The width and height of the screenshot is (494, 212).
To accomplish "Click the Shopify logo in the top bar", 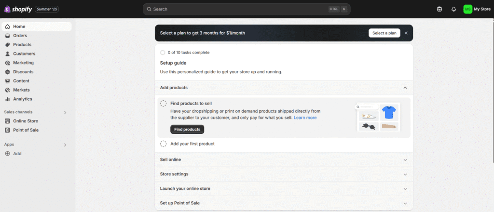I will pos(18,9).
